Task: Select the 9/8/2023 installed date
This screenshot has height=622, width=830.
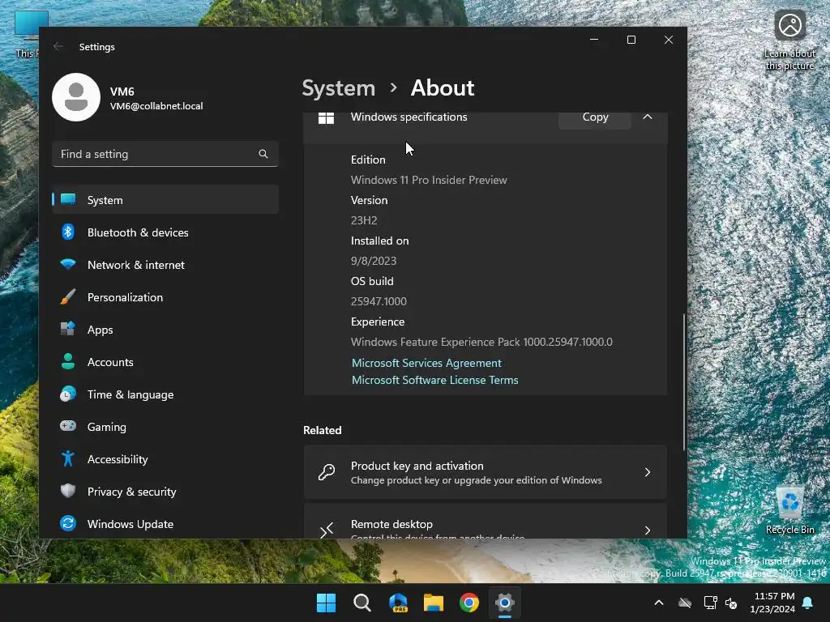Action: click(373, 261)
